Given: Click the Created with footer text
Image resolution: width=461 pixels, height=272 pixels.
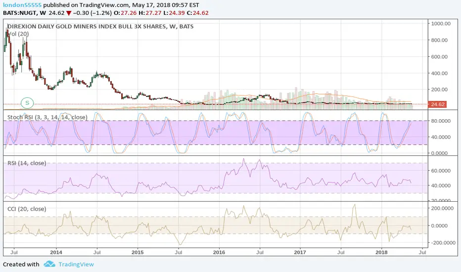Looking at the screenshot, I should pos(21,265).
